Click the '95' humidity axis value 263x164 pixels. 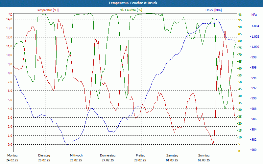point(240,20)
